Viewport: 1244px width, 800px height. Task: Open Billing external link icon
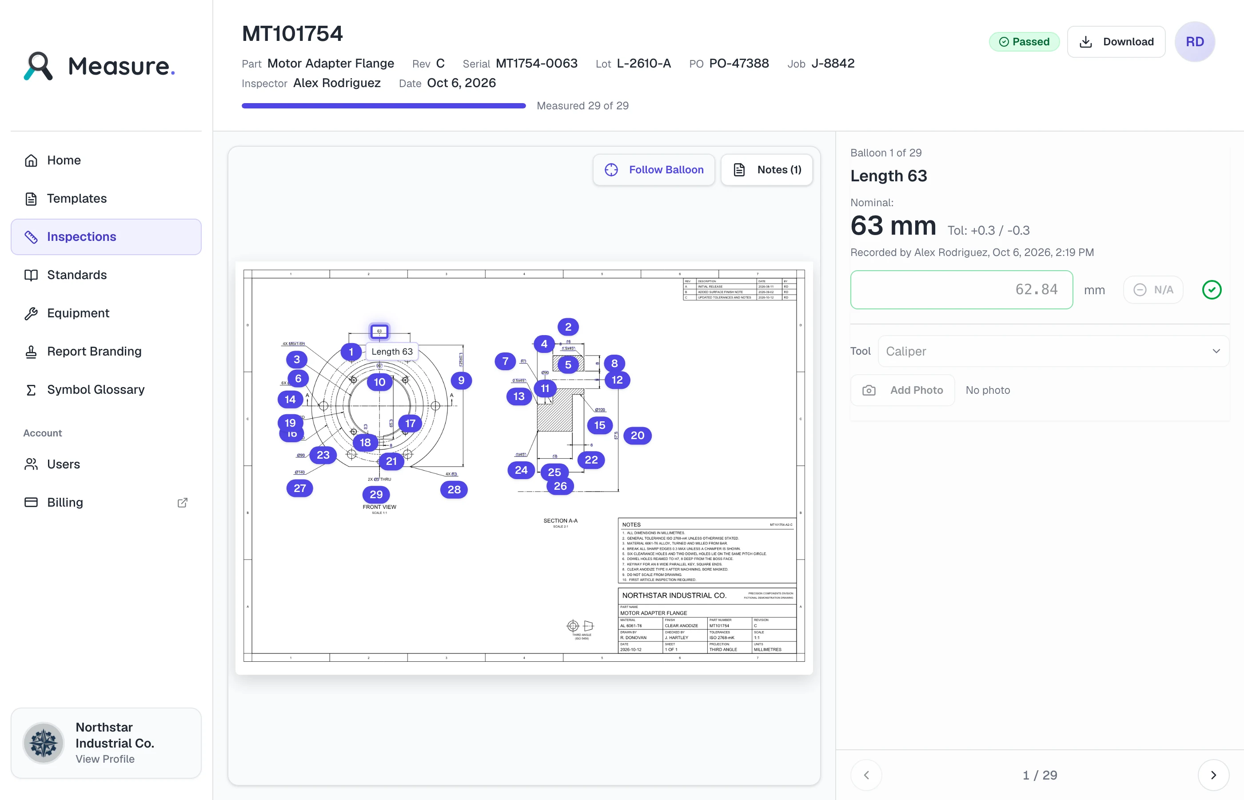coord(182,502)
